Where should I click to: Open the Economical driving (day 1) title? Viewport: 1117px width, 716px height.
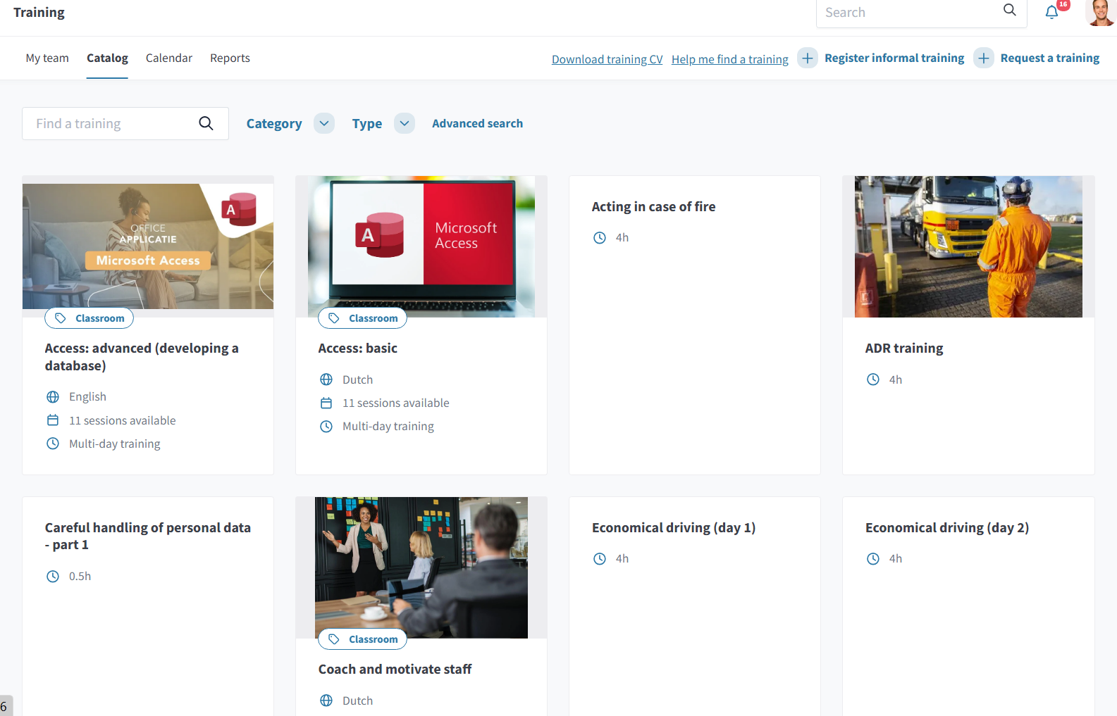[674, 528]
